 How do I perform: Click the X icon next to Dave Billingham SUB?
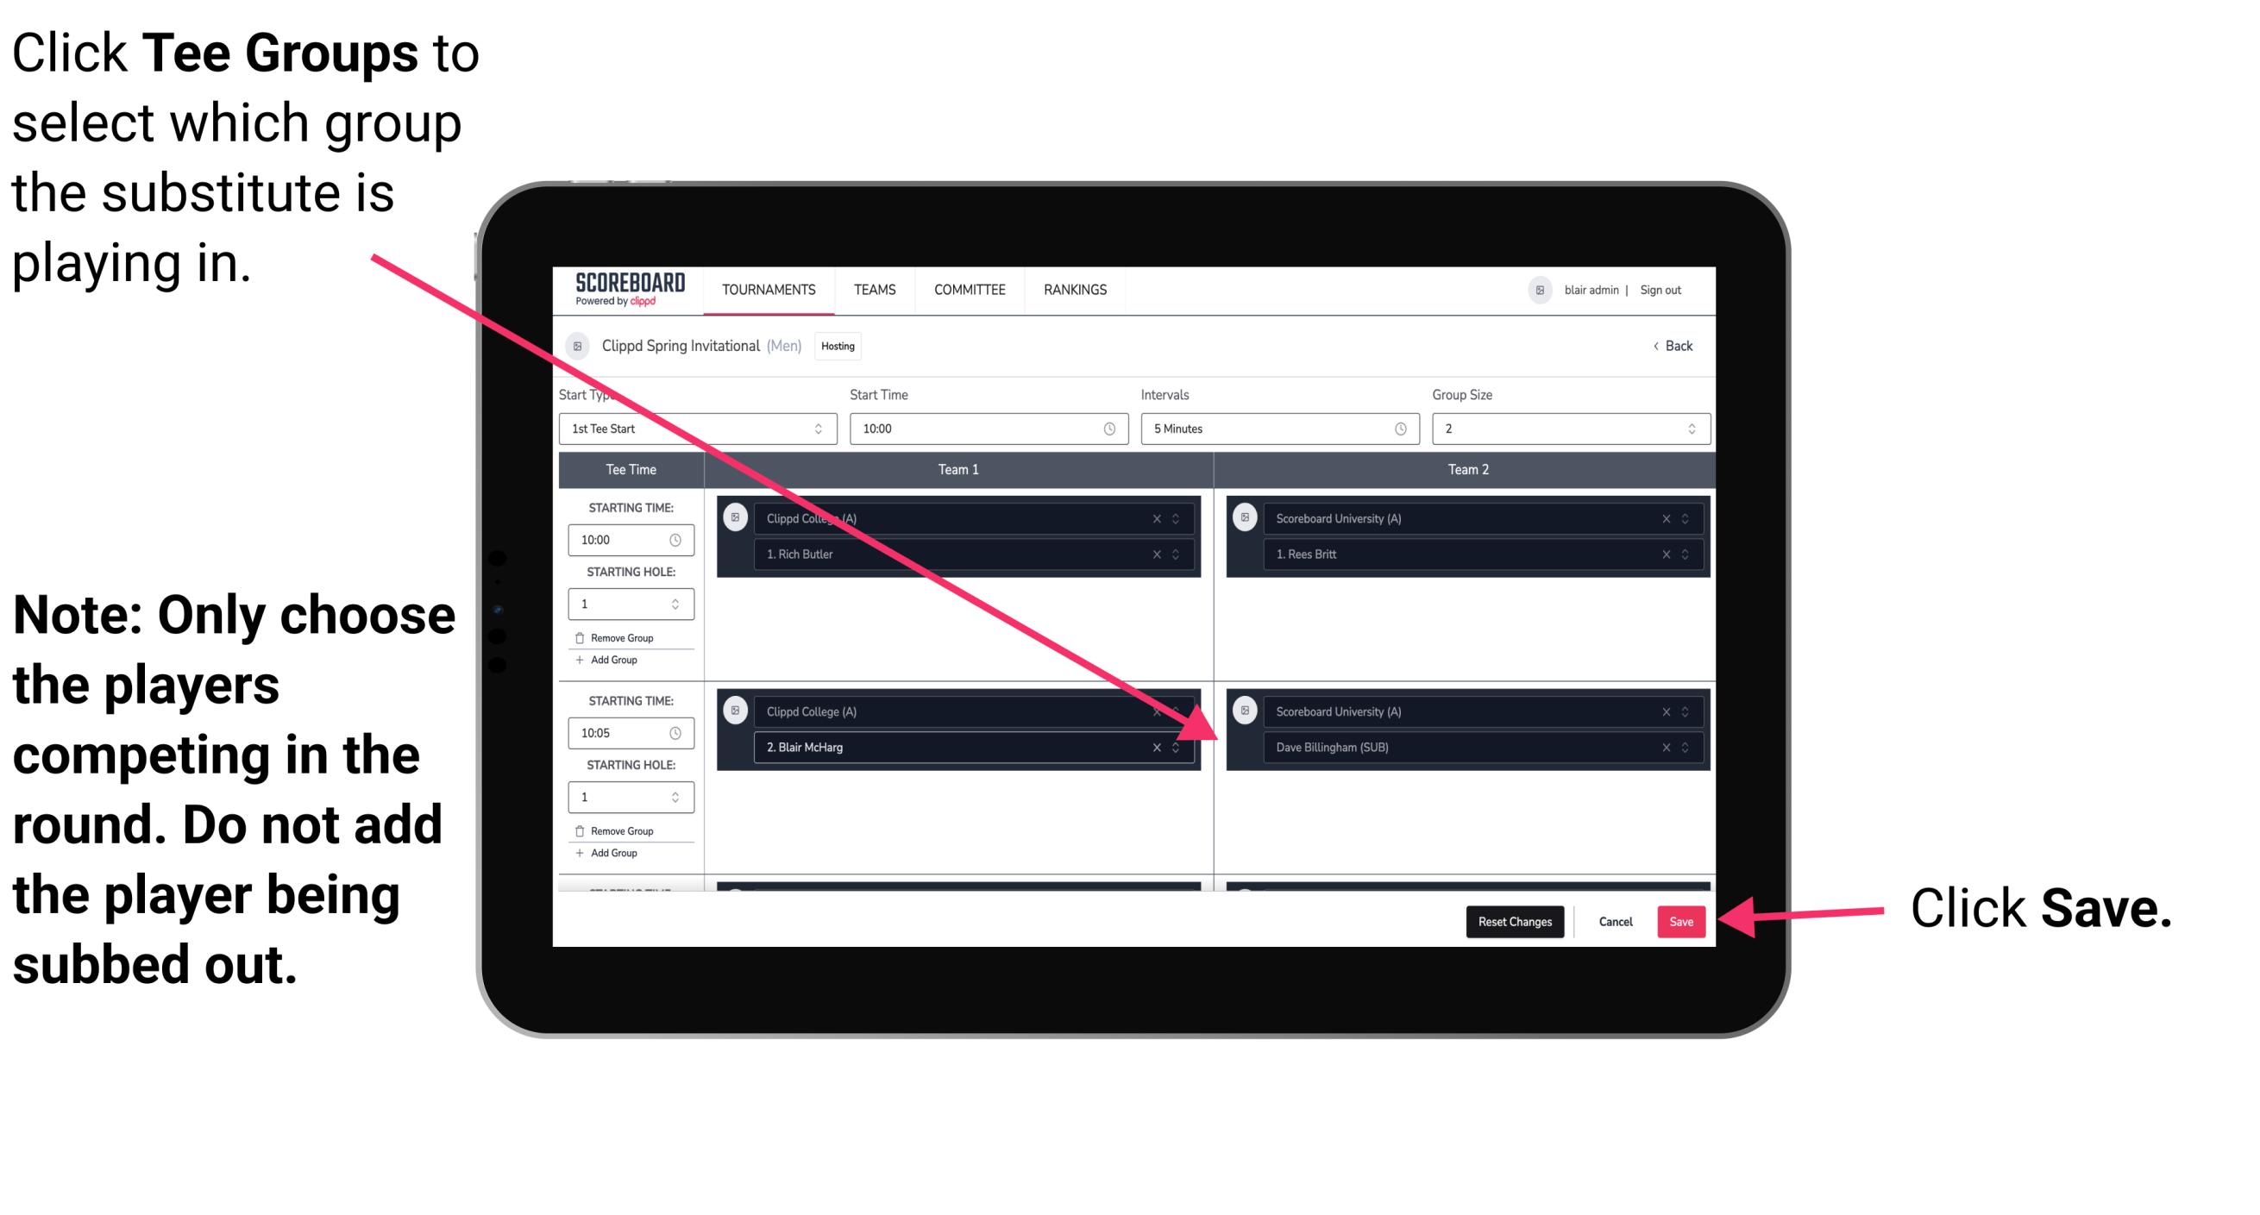(1666, 748)
